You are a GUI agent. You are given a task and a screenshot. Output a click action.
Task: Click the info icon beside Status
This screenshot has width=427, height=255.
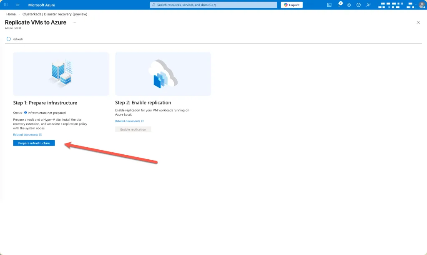(25, 113)
